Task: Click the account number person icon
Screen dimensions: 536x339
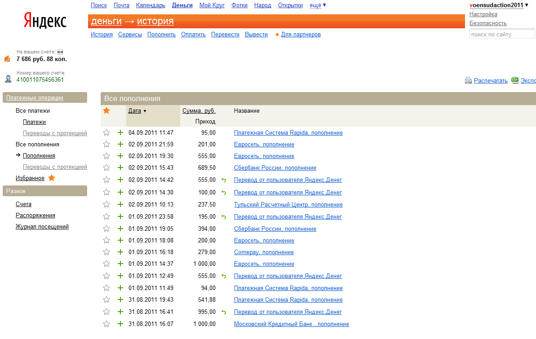Action: (8, 79)
